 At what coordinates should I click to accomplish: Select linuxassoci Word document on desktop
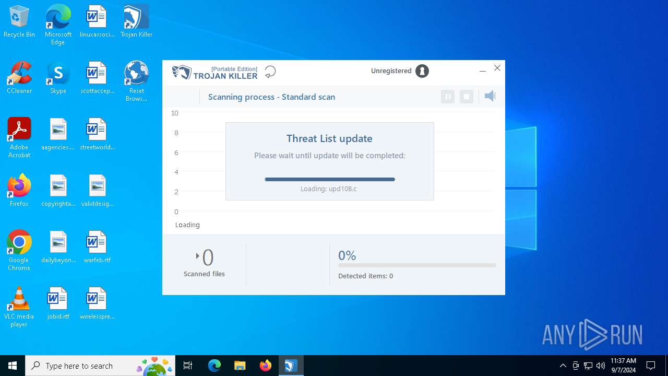click(97, 22)
